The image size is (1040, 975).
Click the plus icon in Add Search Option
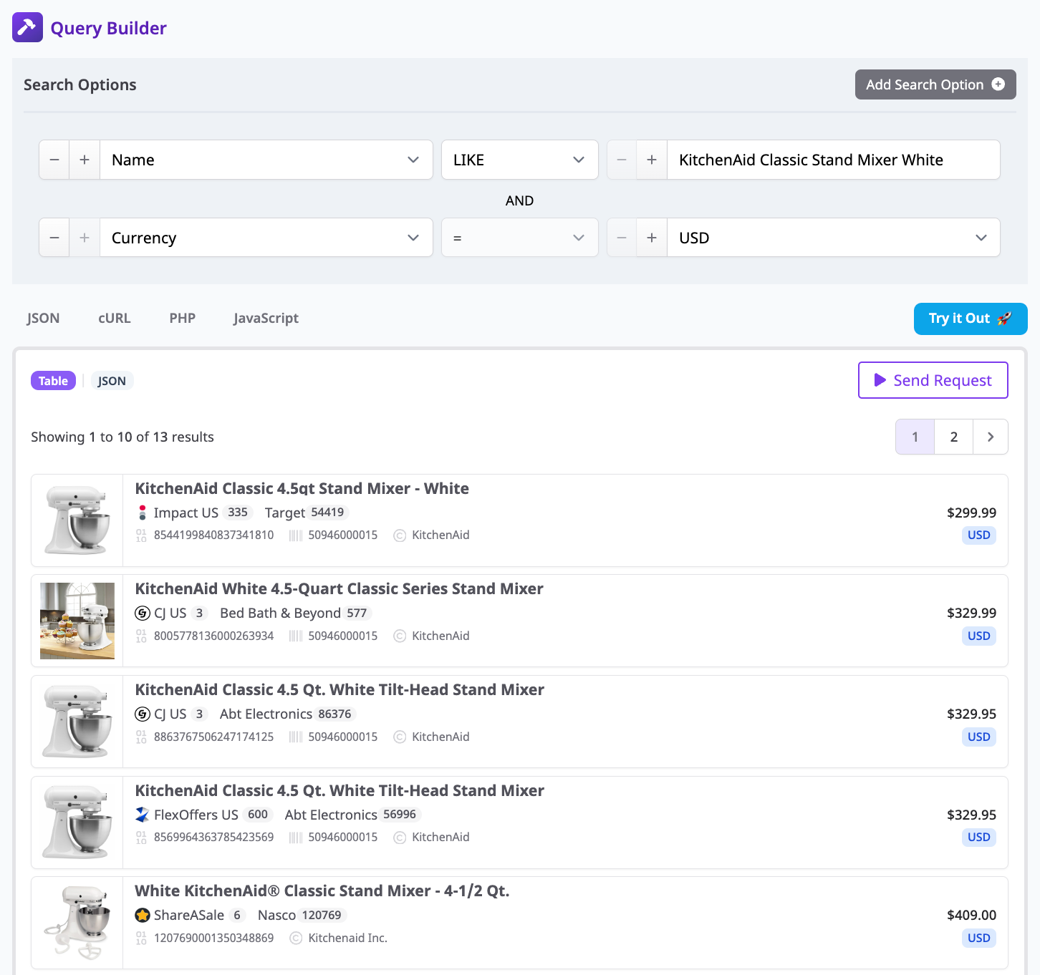pyautogui.click(x=998, y=84)
